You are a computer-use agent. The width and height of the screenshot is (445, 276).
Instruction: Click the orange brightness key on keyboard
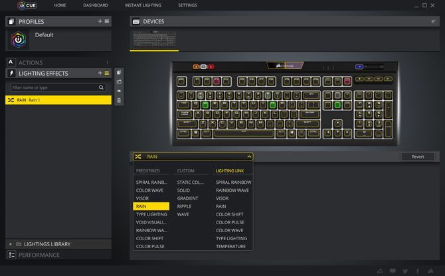[196, 66]
